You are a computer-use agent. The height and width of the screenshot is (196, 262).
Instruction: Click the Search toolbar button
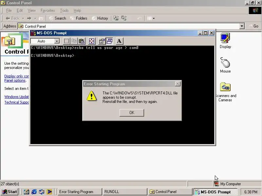(58, 18)
